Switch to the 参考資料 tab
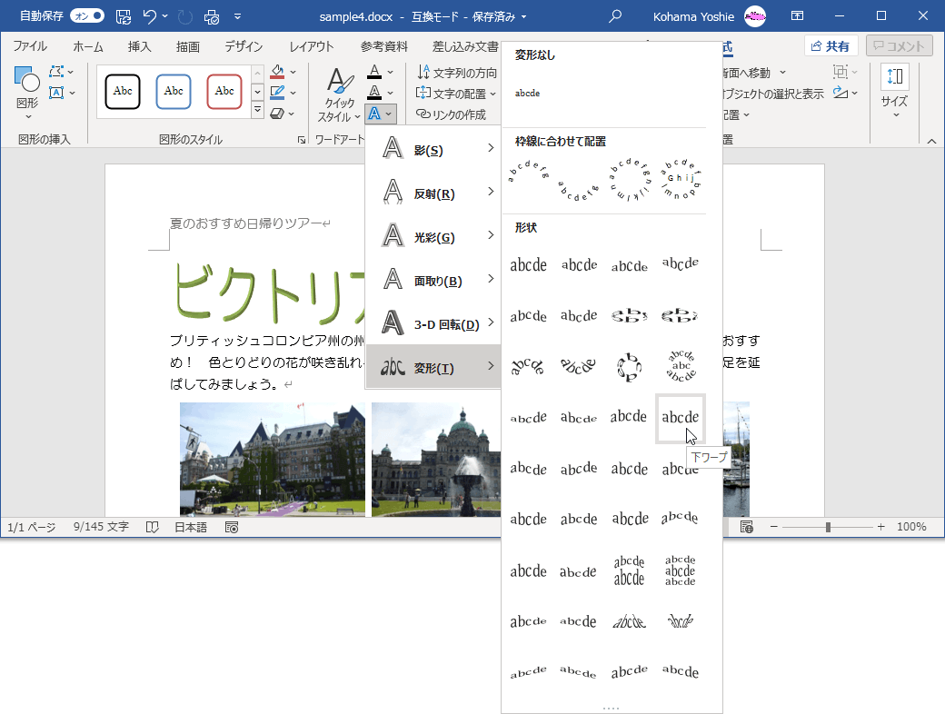 pyautogui.click(x=383, y=46)
